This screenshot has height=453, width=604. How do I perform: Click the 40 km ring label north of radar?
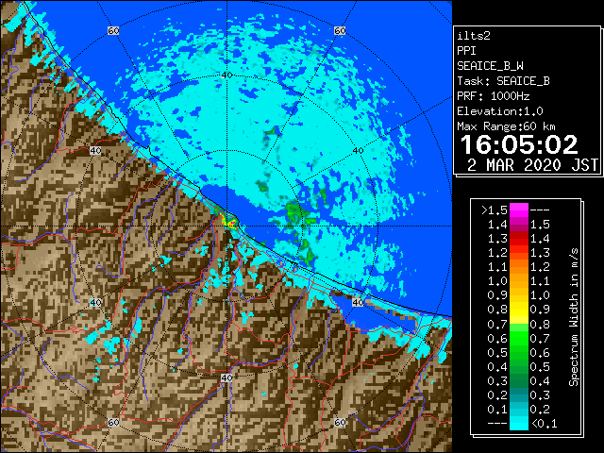click(x=226, y=75)
